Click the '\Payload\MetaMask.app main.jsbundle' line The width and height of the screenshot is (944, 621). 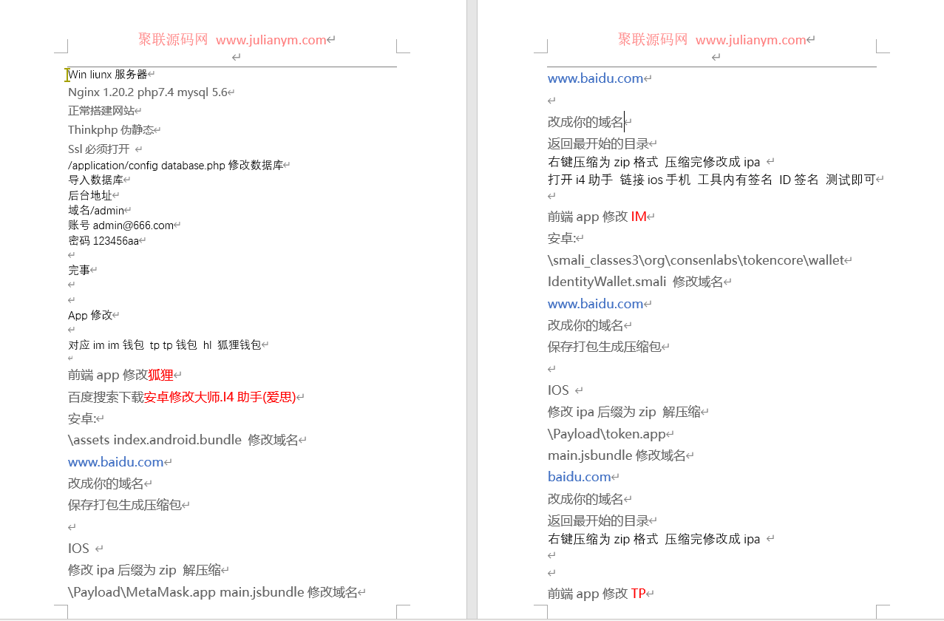(213, 592)
